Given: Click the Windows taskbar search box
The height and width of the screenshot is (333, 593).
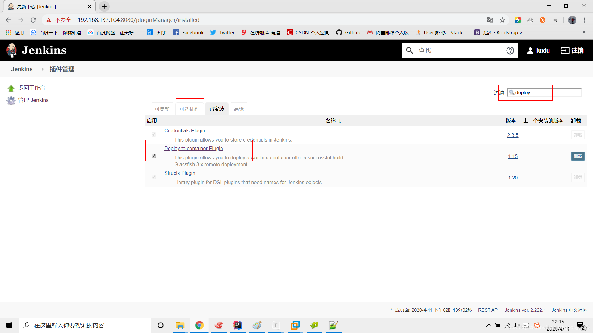Looking at the screenshot, I should (85, 325).
